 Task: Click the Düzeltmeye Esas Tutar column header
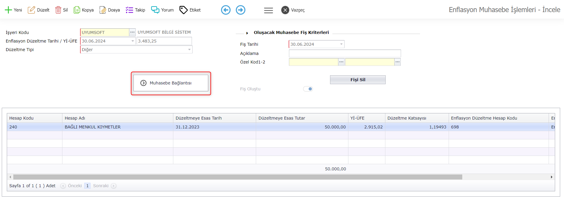click(x=302, y=118)
